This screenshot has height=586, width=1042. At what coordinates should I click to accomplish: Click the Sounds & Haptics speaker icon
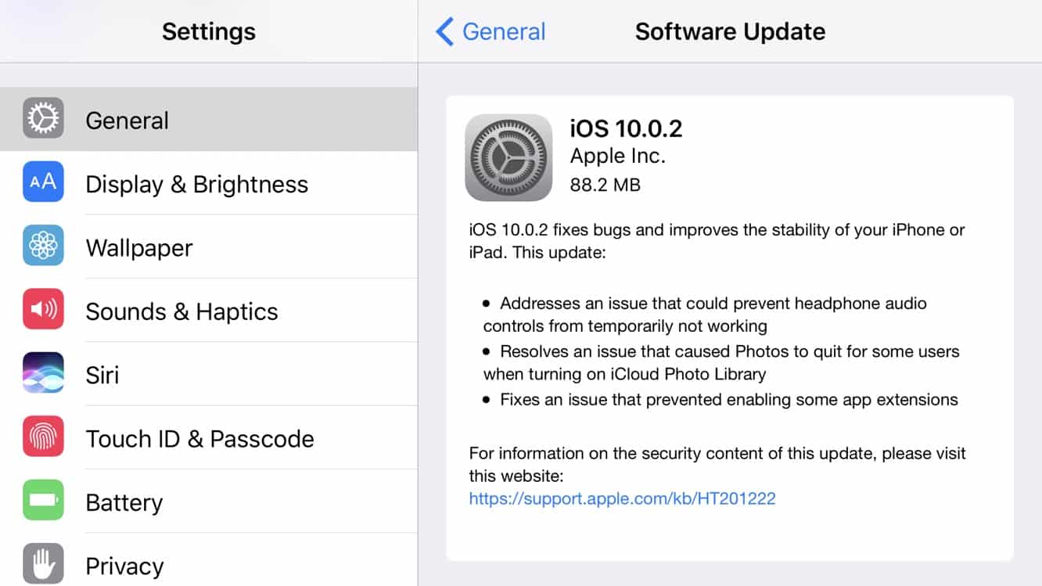[x=43, y=310]
